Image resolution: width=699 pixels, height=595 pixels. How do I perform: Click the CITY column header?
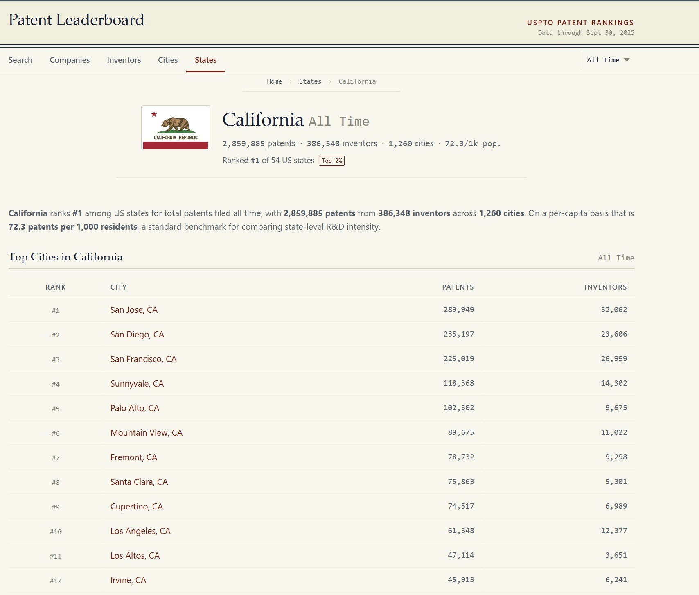point(118,287)
